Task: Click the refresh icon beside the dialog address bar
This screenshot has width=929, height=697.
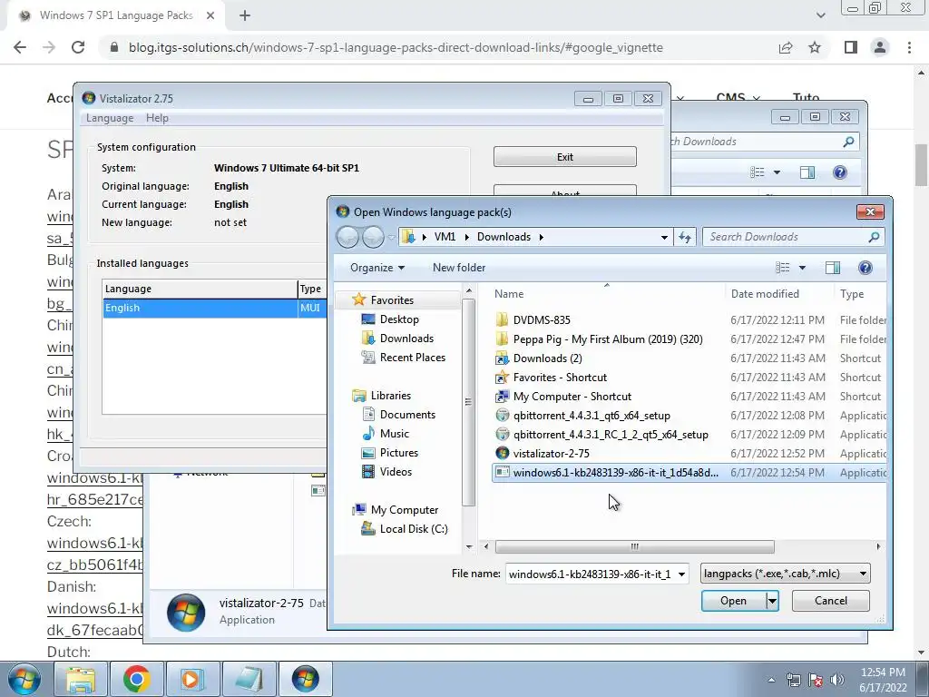Action: (685, 237)
